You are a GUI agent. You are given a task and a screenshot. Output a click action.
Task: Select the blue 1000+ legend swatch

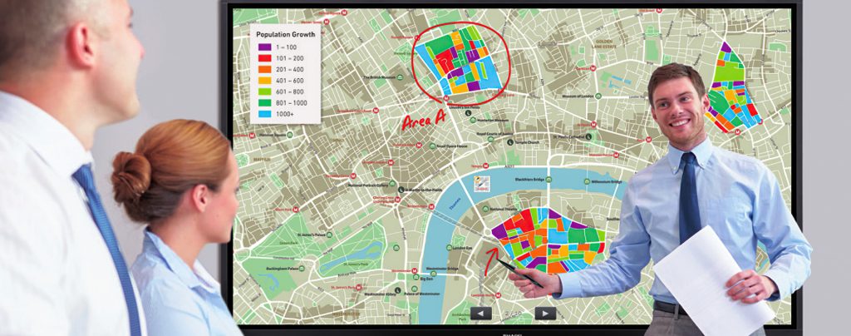click(x=264, y=114)
